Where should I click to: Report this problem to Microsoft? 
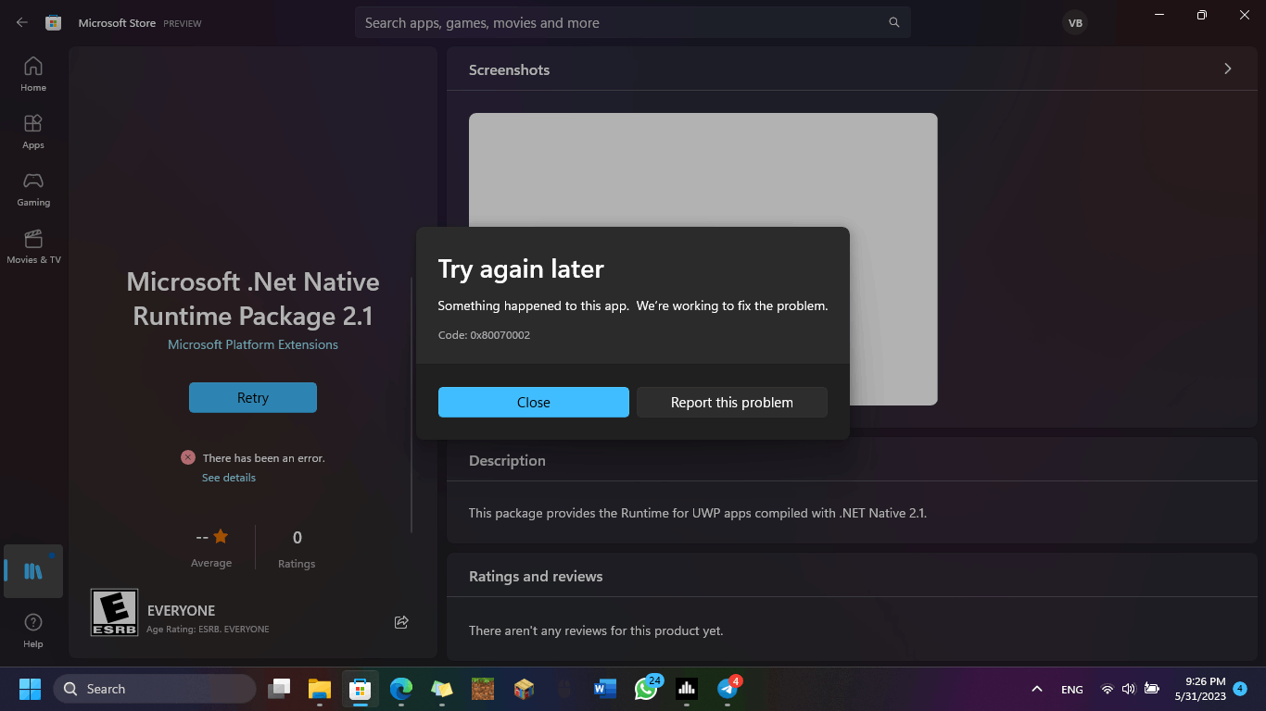tap(731, 402)
